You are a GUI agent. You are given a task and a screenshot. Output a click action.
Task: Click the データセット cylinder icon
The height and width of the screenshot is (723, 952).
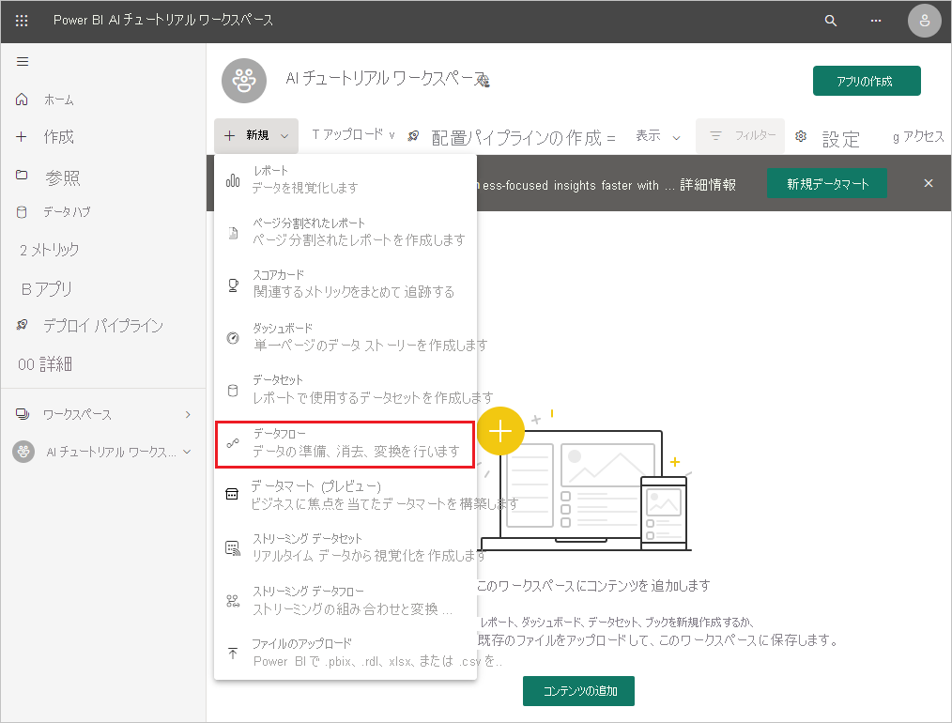pos(233,391)
